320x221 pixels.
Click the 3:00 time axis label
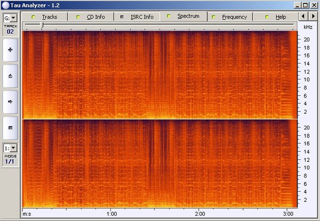point(288,214)
